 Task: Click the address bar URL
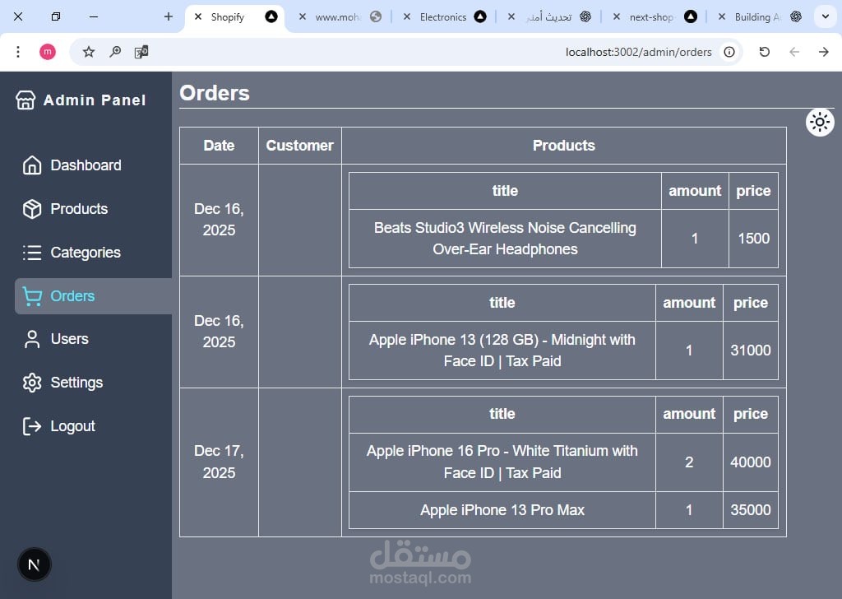click(638, 52)
